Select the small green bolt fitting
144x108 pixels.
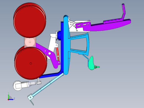tap(97, 67)
